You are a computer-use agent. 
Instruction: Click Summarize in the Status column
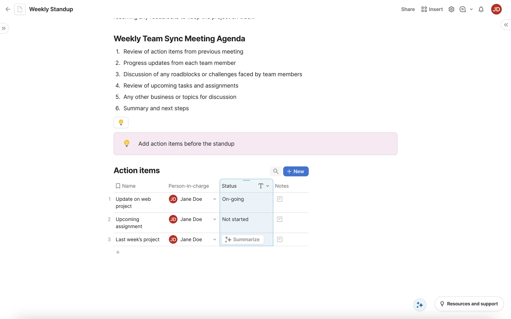(242, 240)
